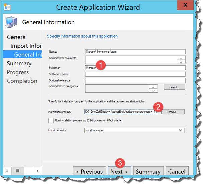The width and height of the screenshot is (206, 187).
Task: Click the General Information computer icon
Action: pyautogui.click(x=11, y=22)
